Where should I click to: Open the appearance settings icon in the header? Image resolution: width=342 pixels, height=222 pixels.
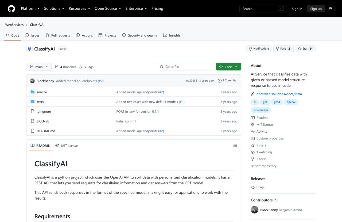(x=331, y=9)
